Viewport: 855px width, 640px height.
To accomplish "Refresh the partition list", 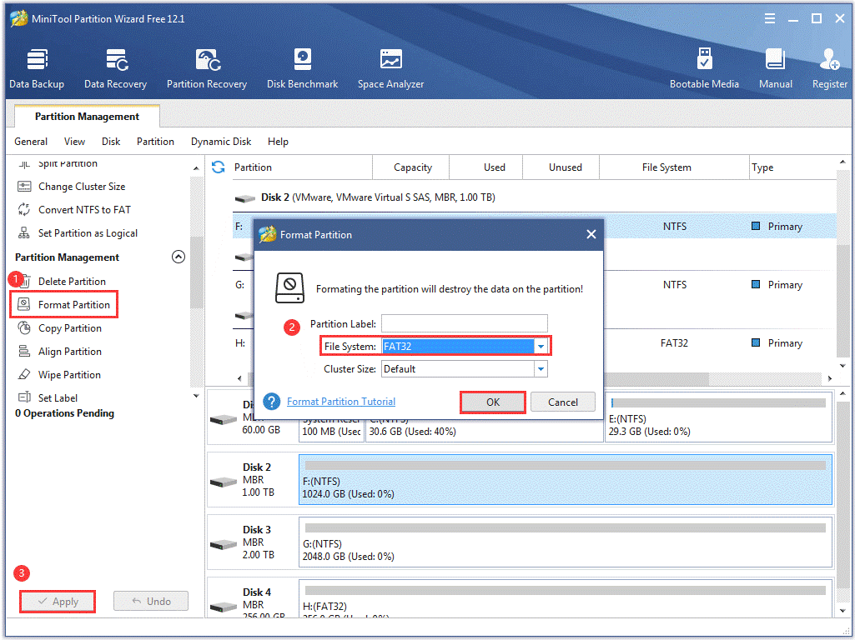I will (x=219, y=167).
